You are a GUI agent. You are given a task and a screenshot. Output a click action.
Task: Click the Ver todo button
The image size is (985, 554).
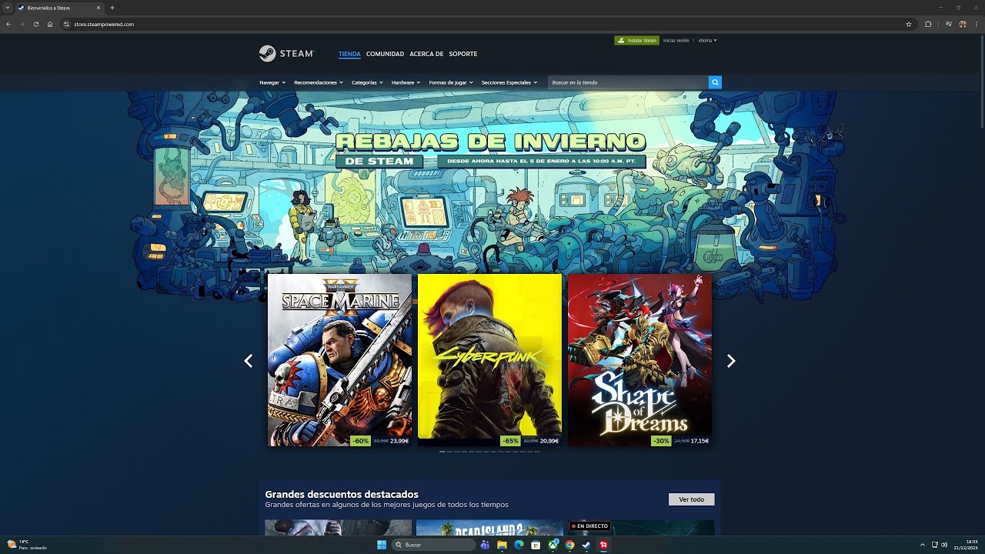691,499
